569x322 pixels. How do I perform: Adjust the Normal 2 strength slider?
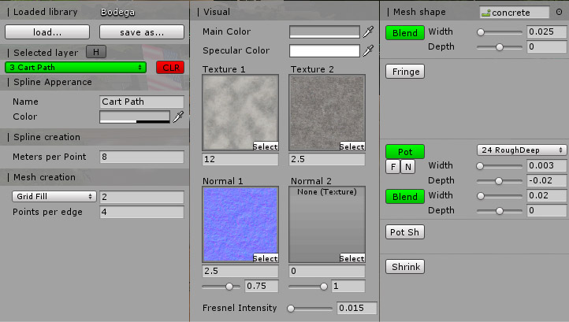(x=307, y=287)
